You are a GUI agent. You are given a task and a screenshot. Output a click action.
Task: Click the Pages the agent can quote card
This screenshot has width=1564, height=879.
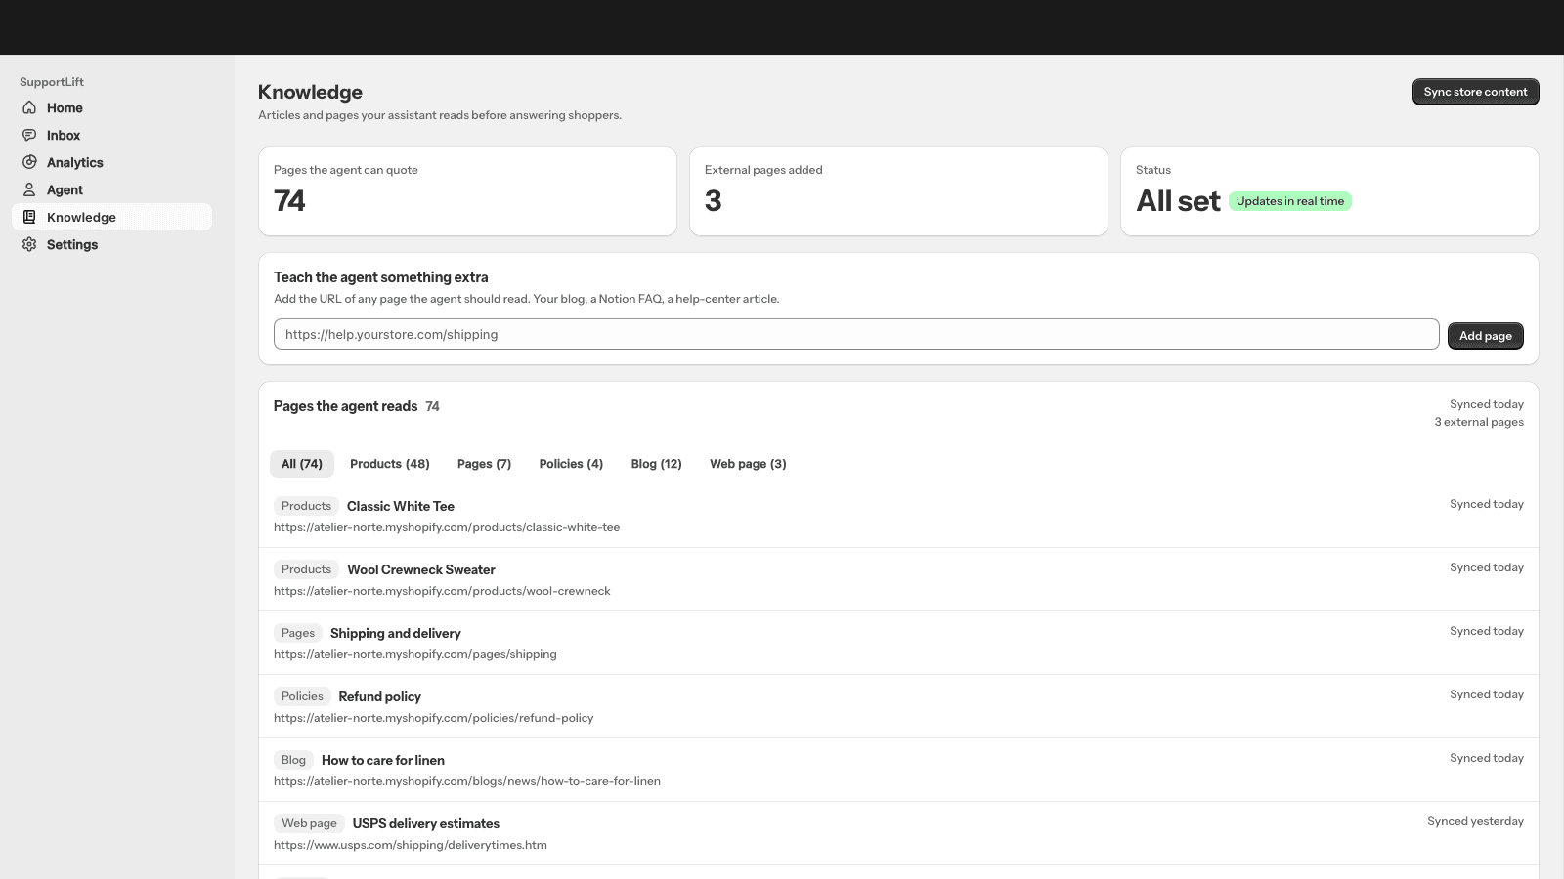click(467, 191)
